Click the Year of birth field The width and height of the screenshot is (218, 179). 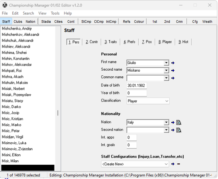(137, 93)
